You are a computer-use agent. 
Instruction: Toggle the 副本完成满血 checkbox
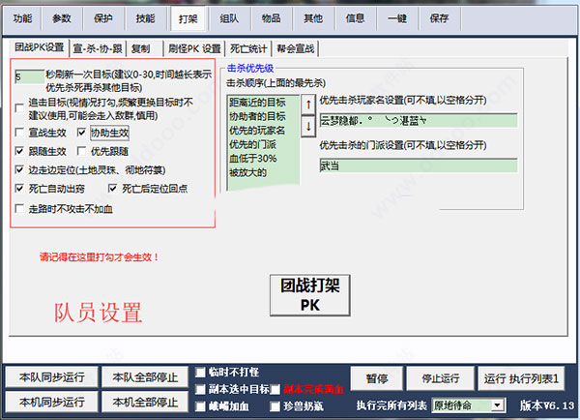point(275,389)
